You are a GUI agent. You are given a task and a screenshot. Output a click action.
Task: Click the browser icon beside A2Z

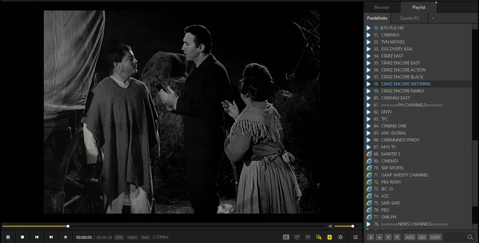tap(369, 196)
